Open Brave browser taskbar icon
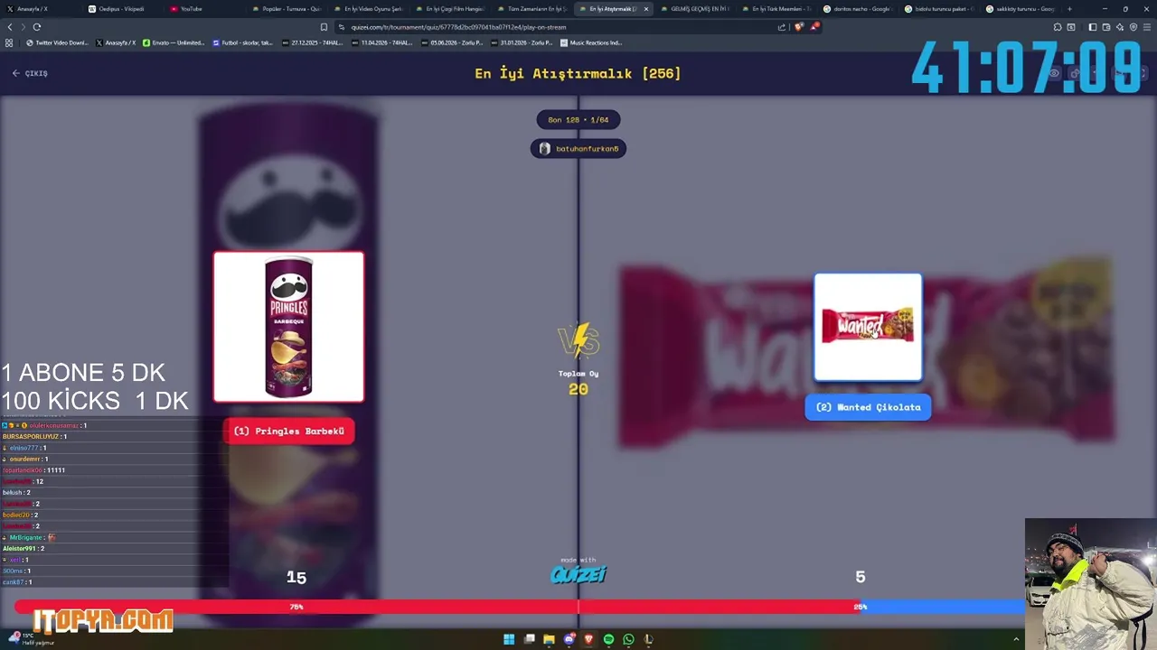 588,639
